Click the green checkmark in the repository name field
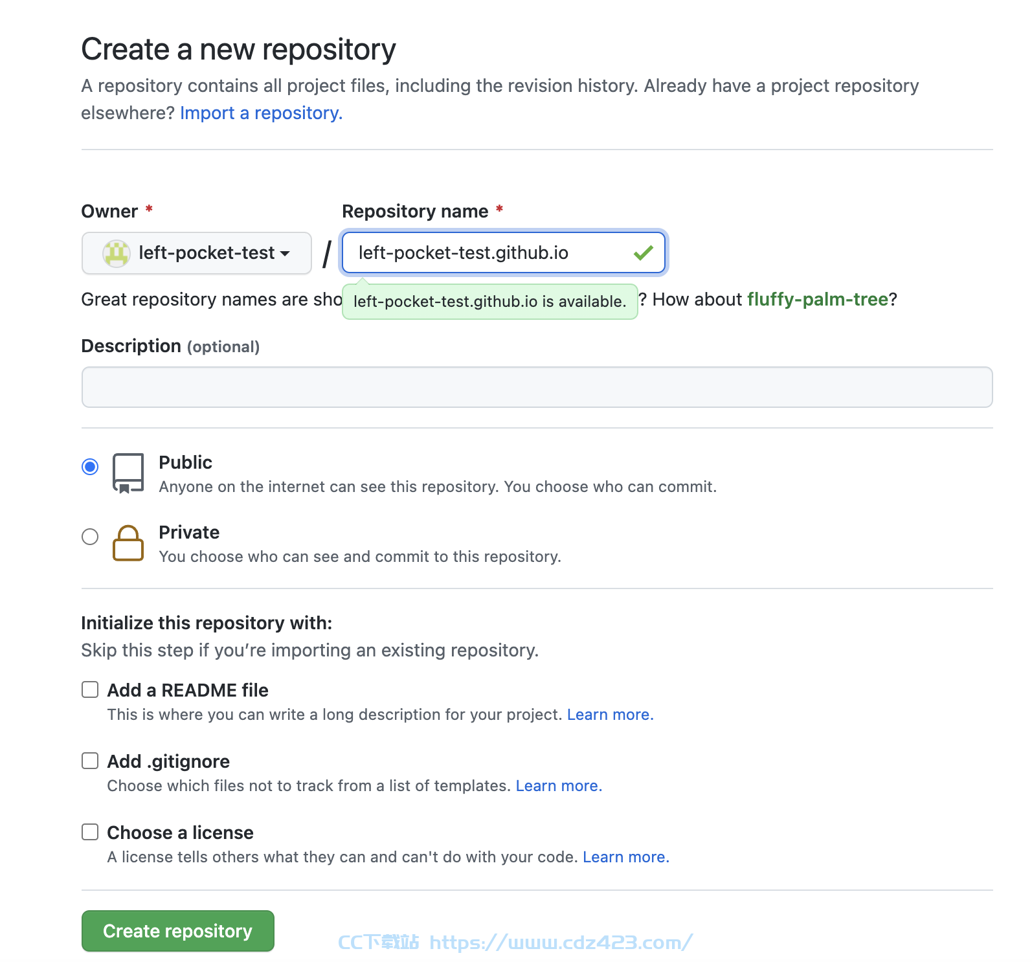The width and height of the screenshot is (1032, 962). 644,253
